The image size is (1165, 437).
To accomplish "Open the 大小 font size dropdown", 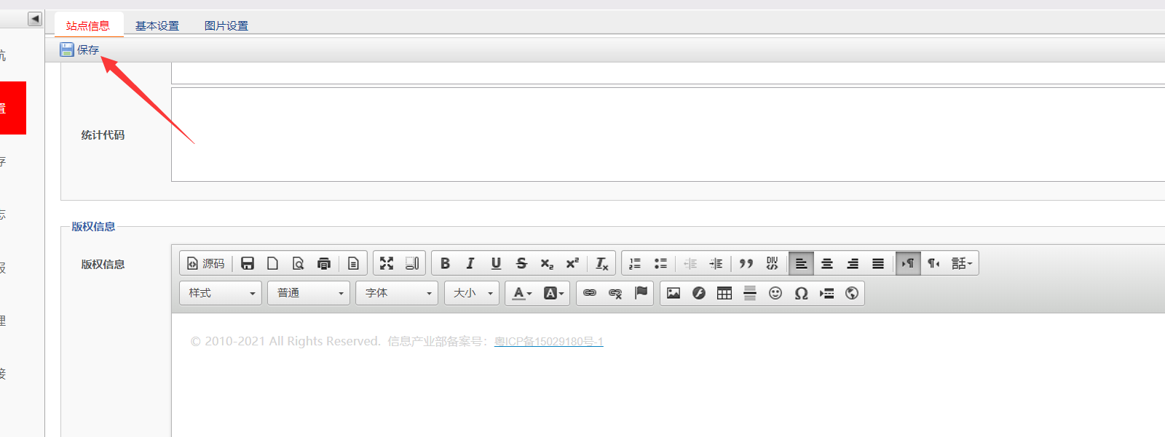I will point(472,293).
